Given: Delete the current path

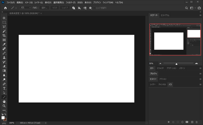Looking at the screenshot, I should 197,122.
